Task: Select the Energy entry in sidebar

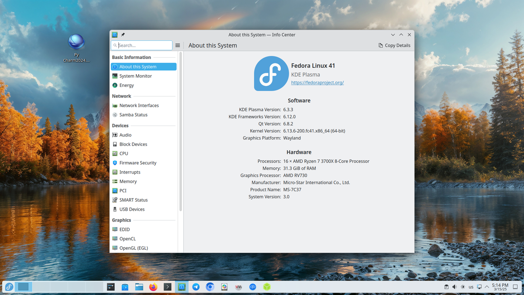Action: point(144,85)
